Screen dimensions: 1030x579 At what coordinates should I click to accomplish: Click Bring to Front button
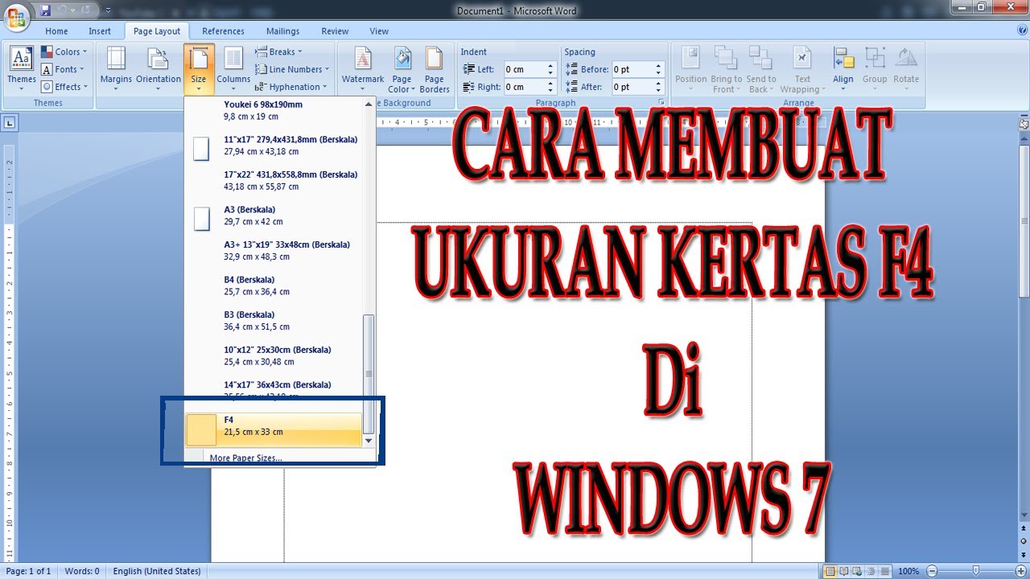pyautogui.click(x=726, y=69)
